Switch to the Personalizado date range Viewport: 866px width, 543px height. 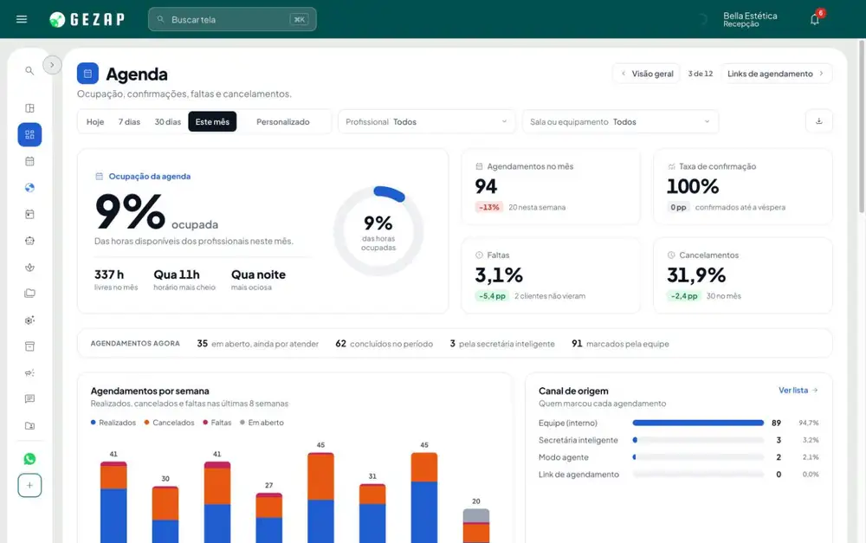pyautogui.click(x=283, y=121)
